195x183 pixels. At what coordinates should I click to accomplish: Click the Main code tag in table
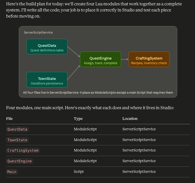pos(12,172)
